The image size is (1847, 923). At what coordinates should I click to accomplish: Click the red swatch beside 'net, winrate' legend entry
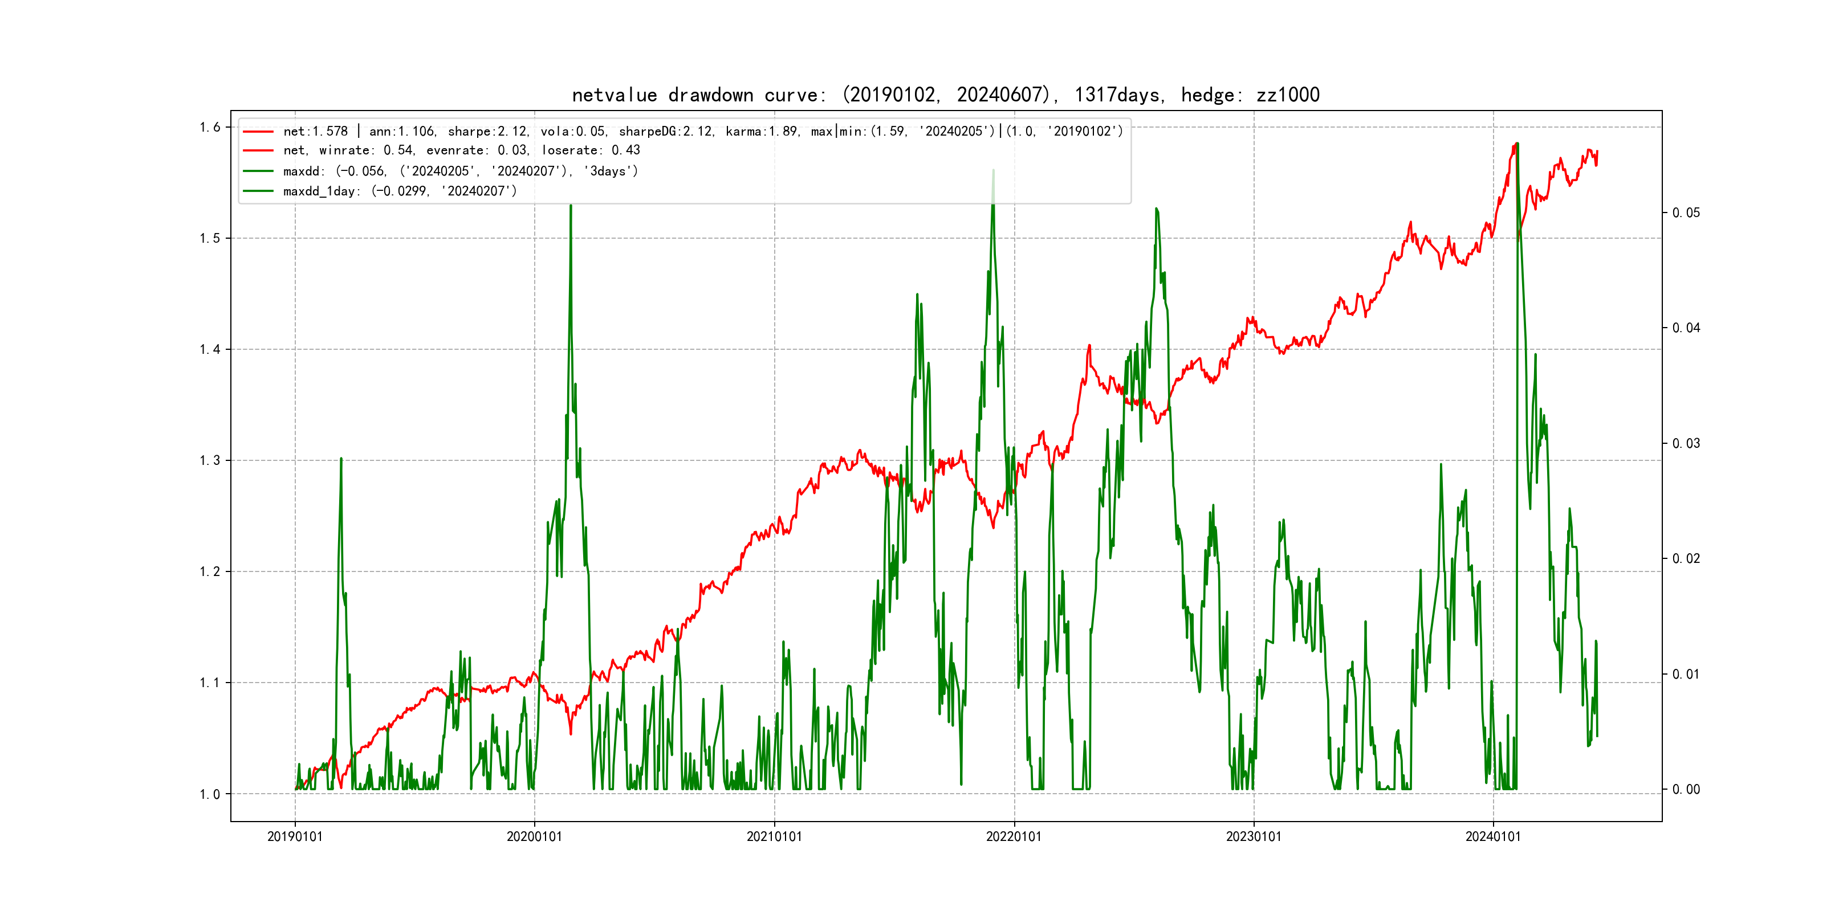[258, 150]
